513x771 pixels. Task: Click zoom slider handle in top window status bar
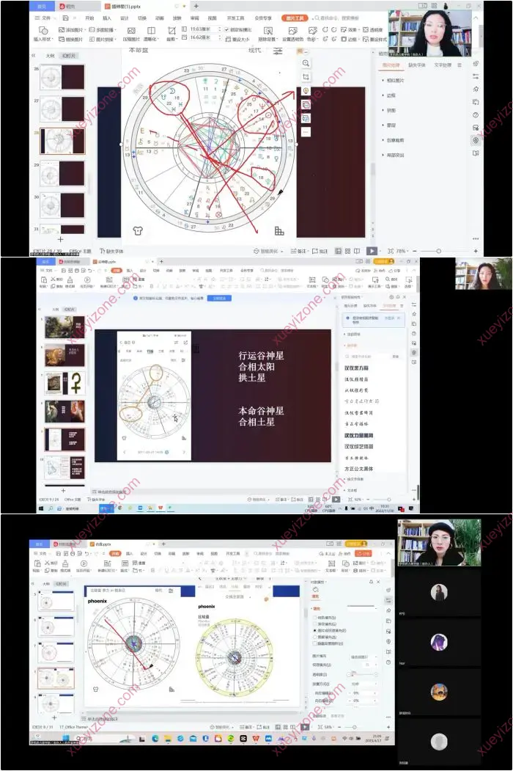point(438,251)
